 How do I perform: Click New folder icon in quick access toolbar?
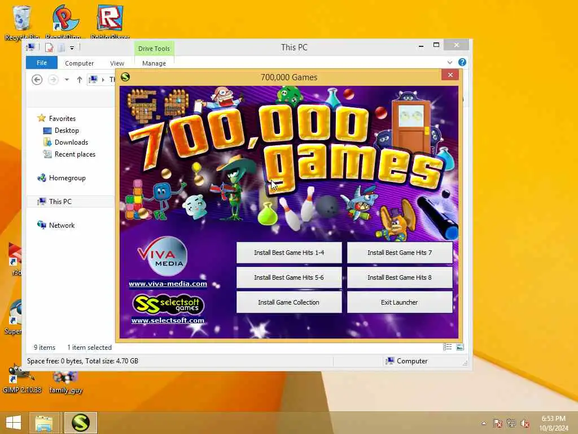(x=61, y=47)
